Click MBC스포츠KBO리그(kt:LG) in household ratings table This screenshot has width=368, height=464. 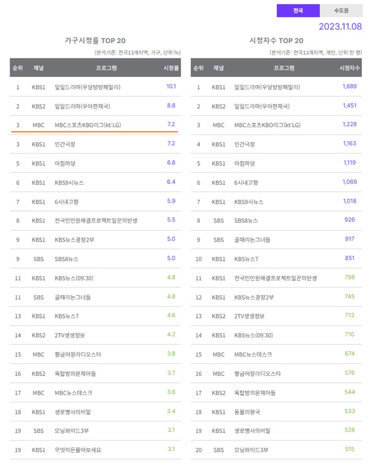(x=88, y=125)
